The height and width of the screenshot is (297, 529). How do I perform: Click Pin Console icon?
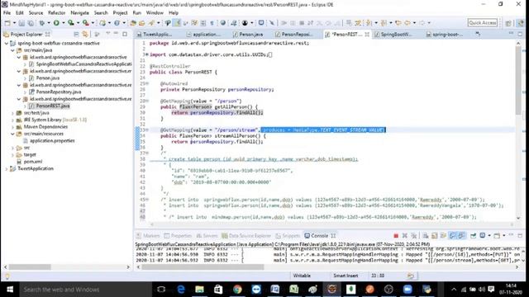point(474,236)
